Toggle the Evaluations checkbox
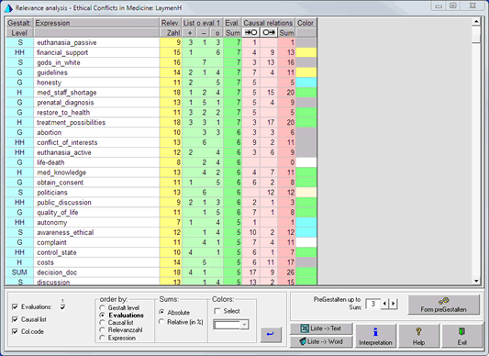This screenshot has height=356, width=489. pyautogui.click(x=15, y=306)
